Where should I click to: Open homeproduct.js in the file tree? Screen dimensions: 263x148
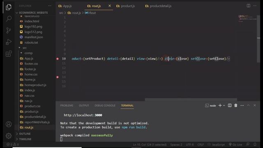coord(35,85)
